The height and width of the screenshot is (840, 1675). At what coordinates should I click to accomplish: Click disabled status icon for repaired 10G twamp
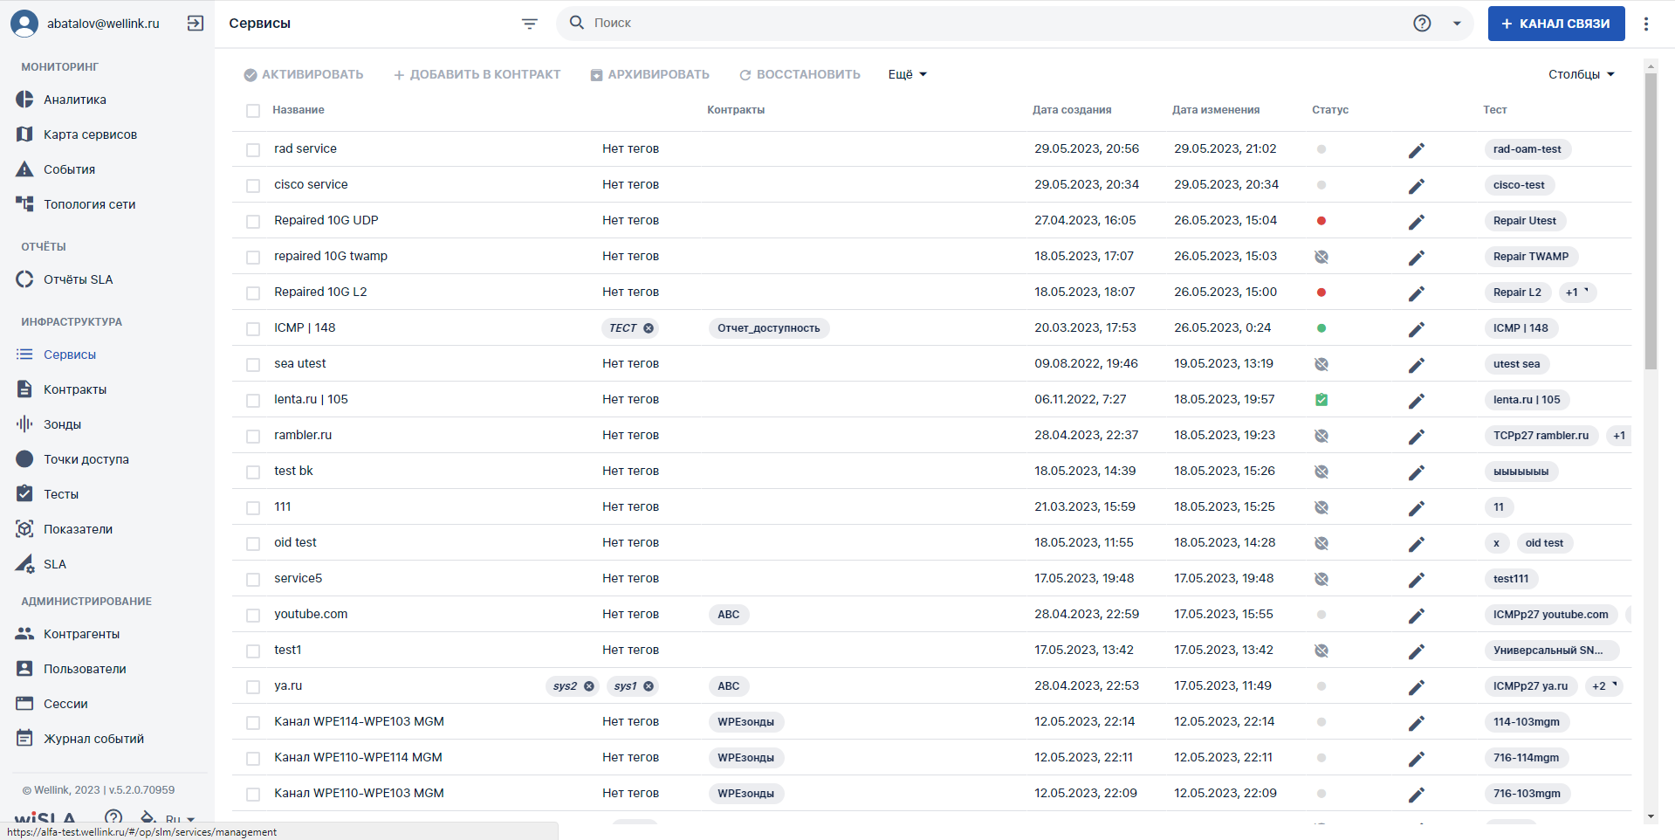pos(1321,257)
